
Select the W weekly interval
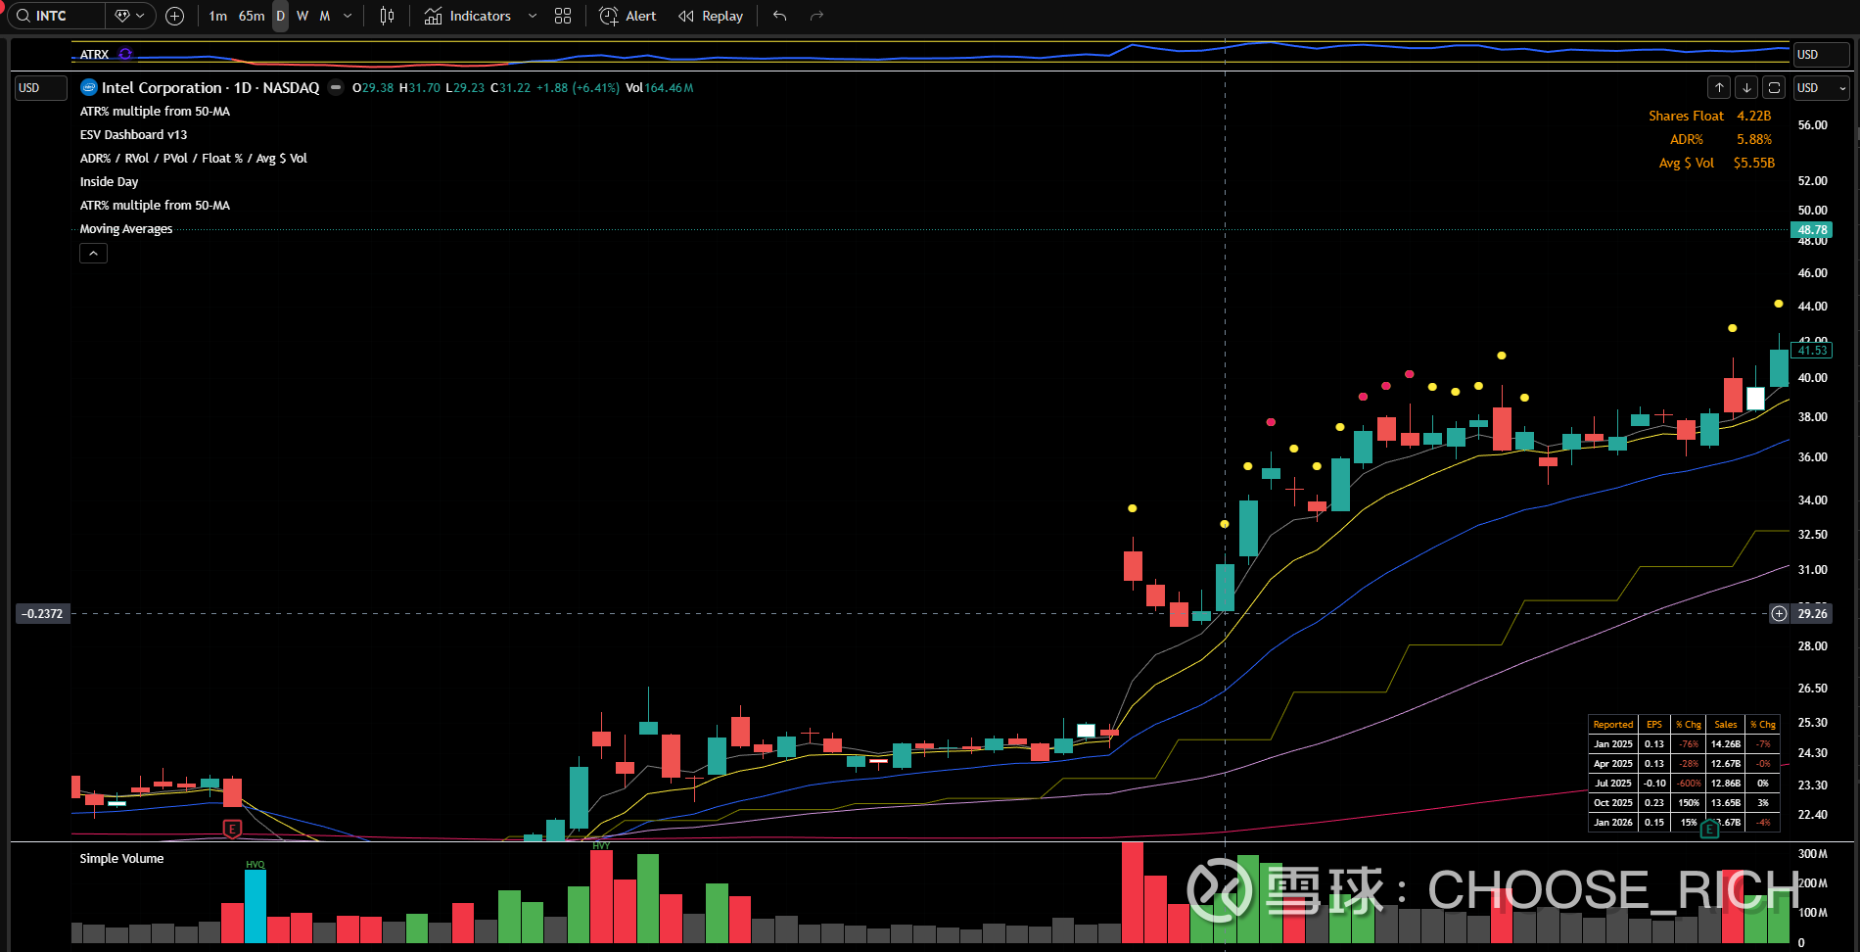coord(302,16)
